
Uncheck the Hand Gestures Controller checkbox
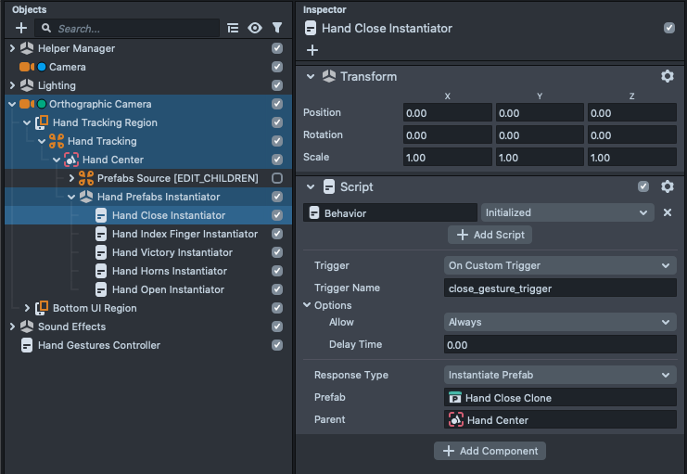click(x=276, y=345)
